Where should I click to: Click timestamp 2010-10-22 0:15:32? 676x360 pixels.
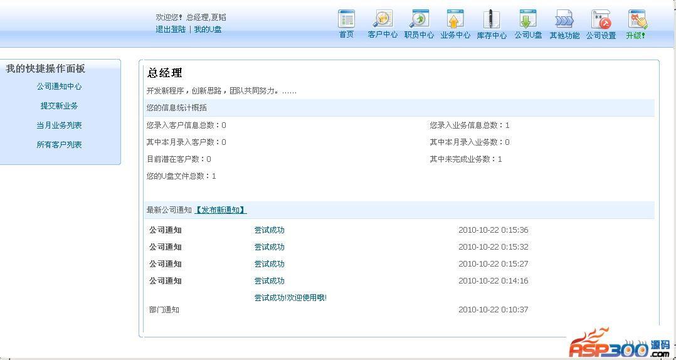(x=493, y=246)
